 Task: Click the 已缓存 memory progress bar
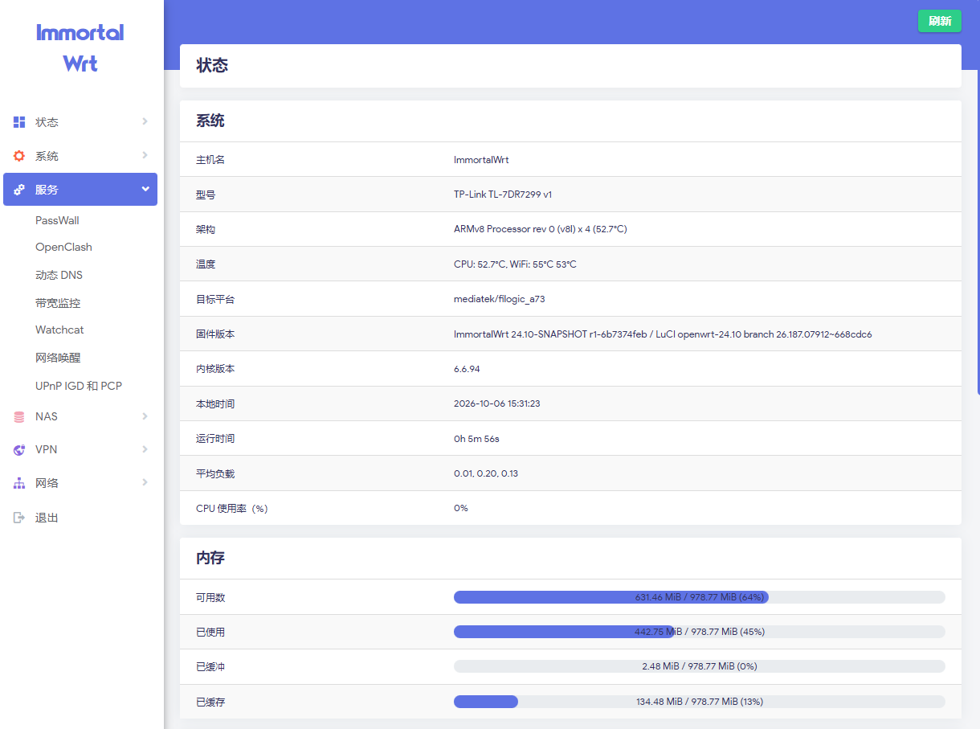point(700,702)
